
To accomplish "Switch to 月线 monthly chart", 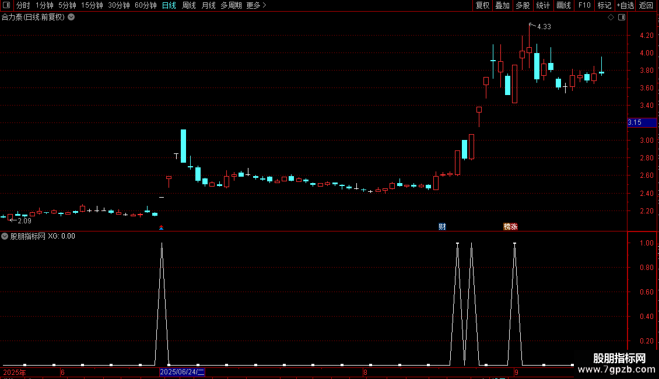I will click(x=208, y=5).
